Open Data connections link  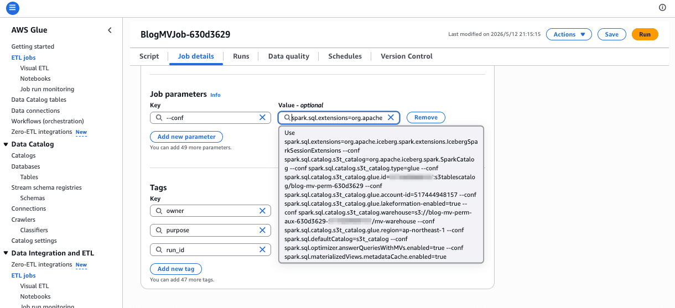pos(35,111)
